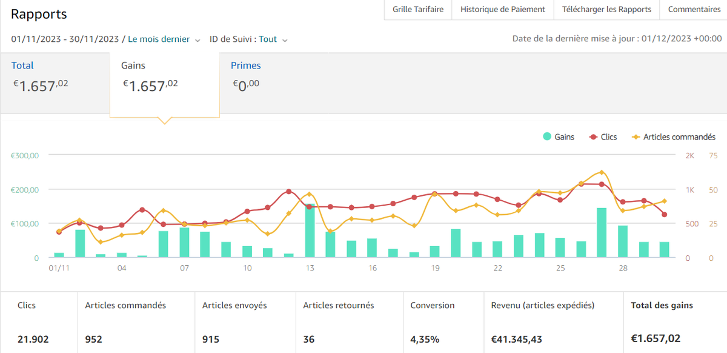Select the Total summary tab
727x353 pixels.
55,82
